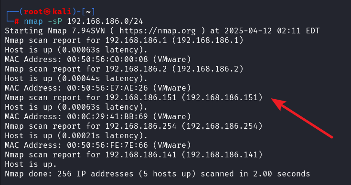Screen dimensions: 351x185
Task: Click the MAC address 00:0C:29:41:BB:69
Action: (107, 117)
